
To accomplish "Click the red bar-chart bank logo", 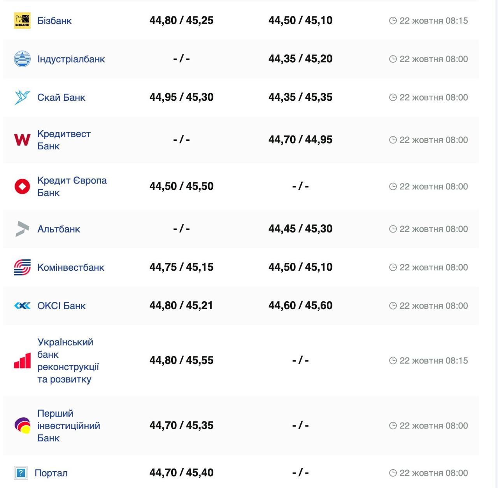I will (22, 360).
